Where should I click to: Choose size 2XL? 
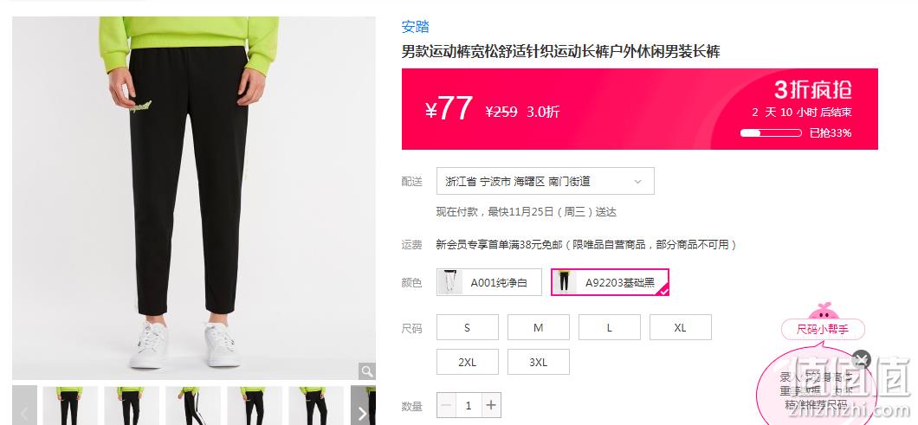point(467,362)
